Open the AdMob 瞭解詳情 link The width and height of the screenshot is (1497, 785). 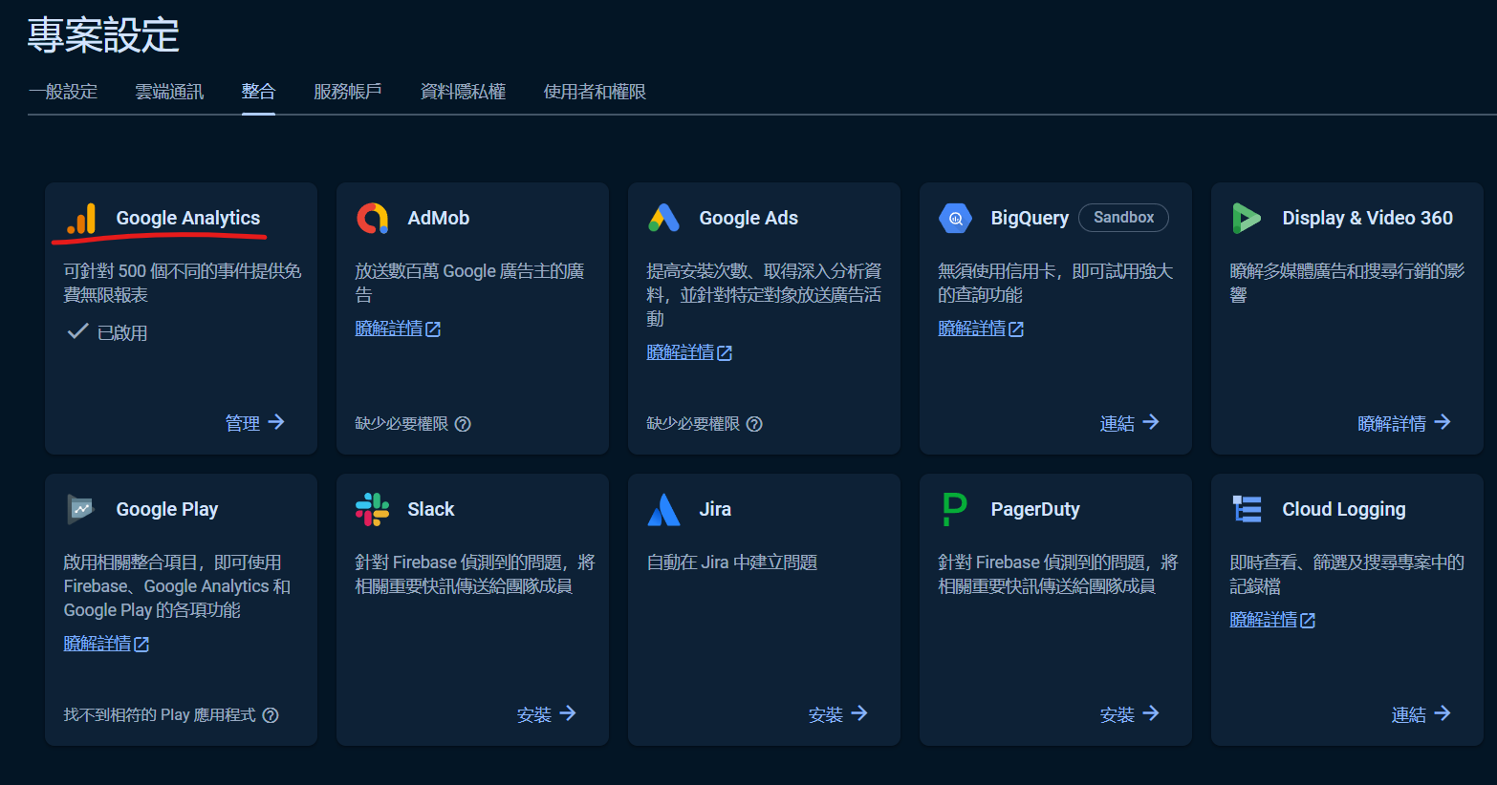tap(389, 329)
